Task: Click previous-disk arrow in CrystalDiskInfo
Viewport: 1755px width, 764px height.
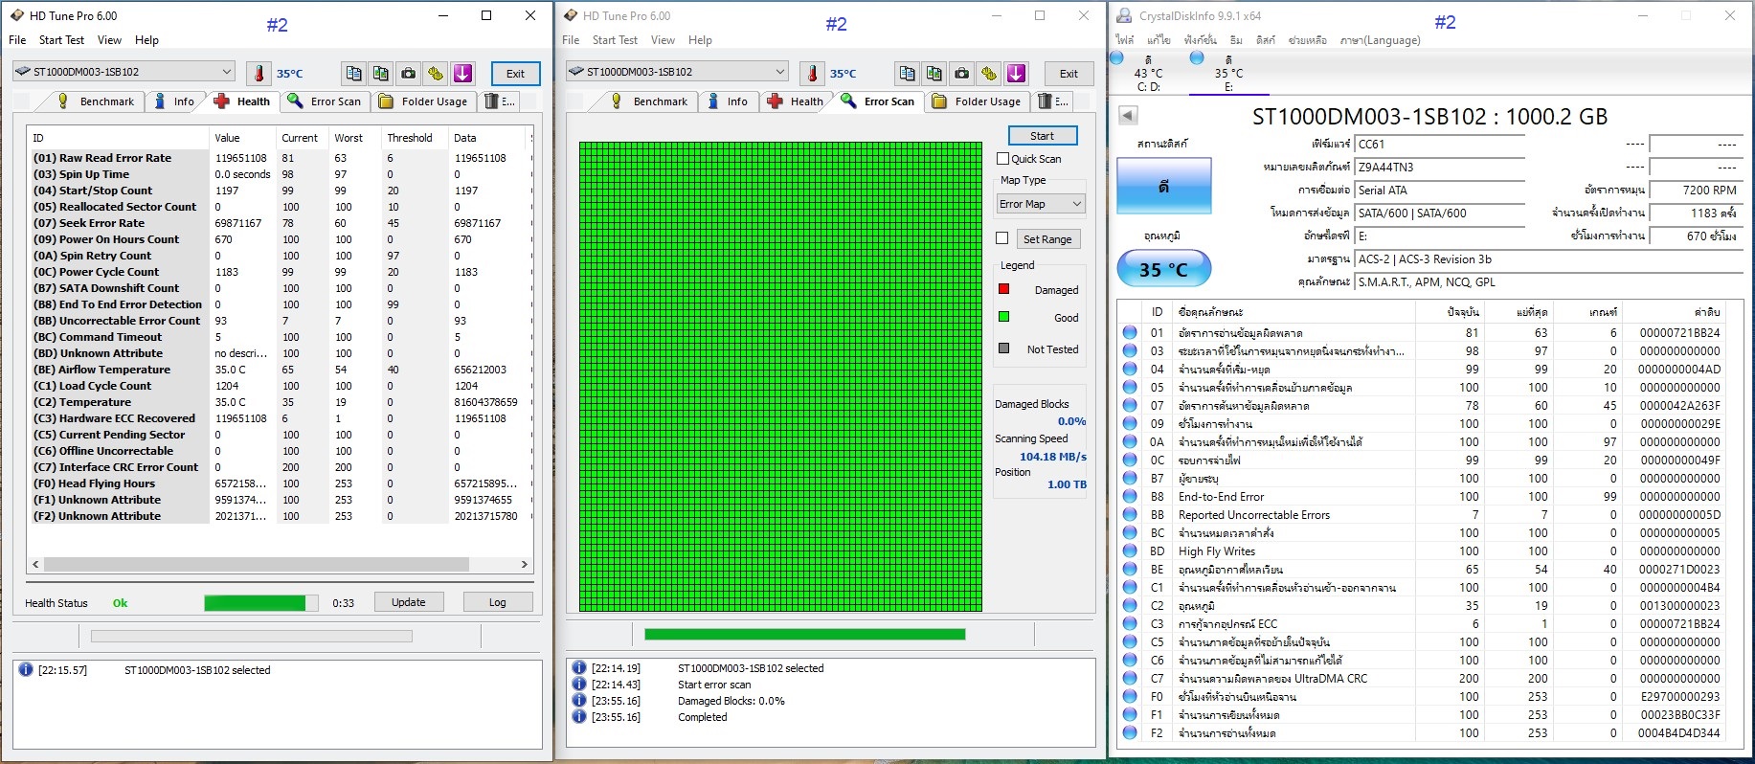Action: [1128, 116]
